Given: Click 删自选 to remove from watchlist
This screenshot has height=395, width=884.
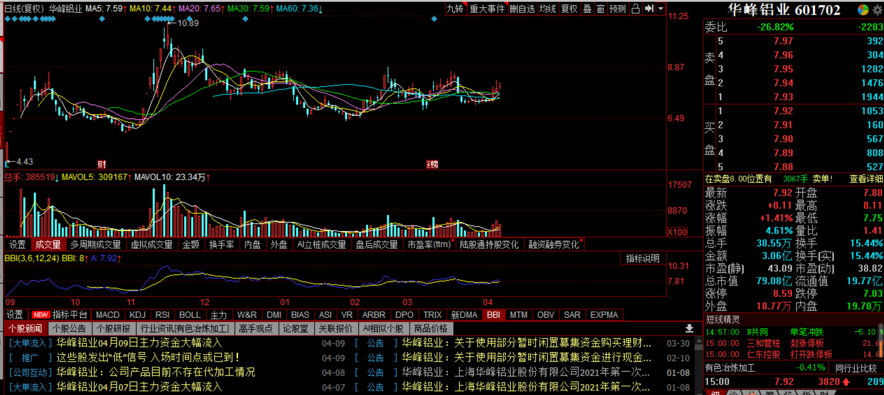Looking at the screenshot, I should (522, 8).
